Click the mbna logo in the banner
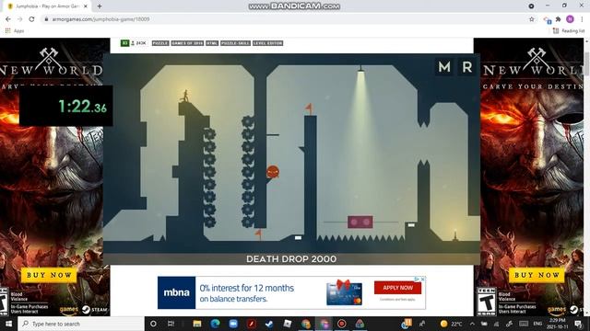Viewport: 590px width, 331px height. [x=176, y=292]
